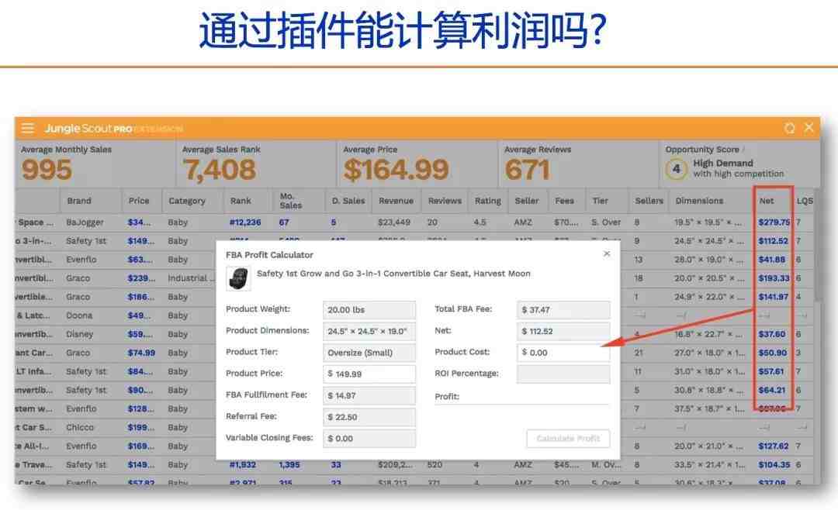
Task: Click the Total FBA Fee field
Action: point(563,310)
